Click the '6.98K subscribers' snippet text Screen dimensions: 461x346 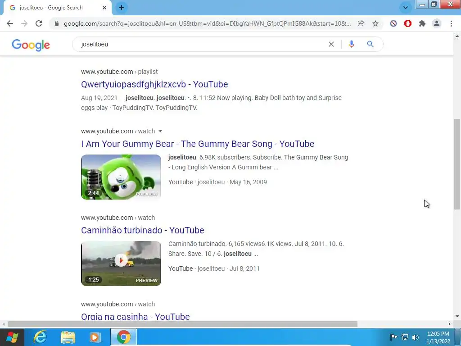click(x=224, y=157)
